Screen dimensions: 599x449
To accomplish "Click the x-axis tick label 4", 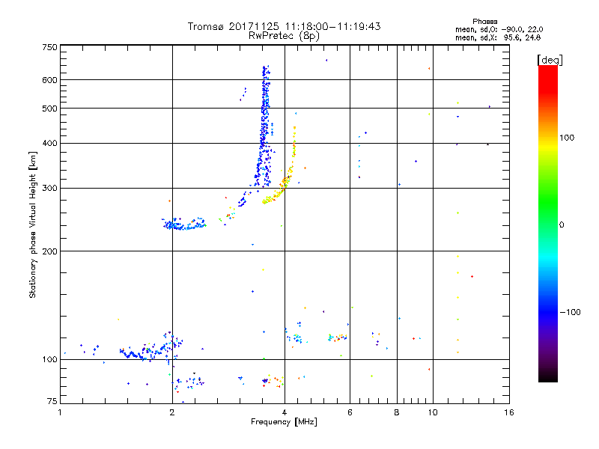I will [x=285, y=412].
